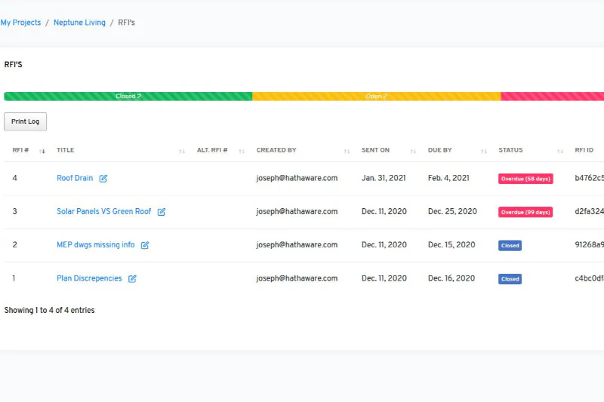
Task: Click the Print Log button
Action: (x=26, y=121)
